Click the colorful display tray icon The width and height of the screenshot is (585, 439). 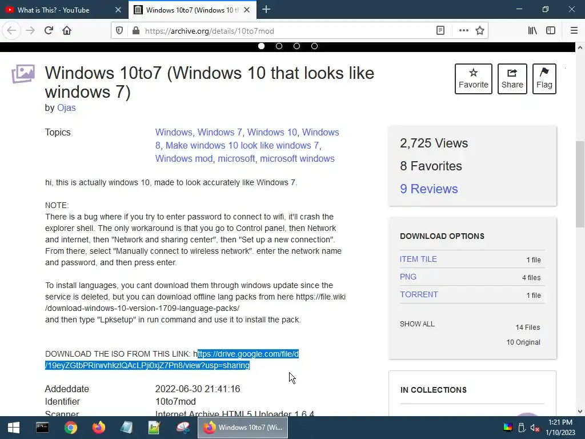coord(508,428)
